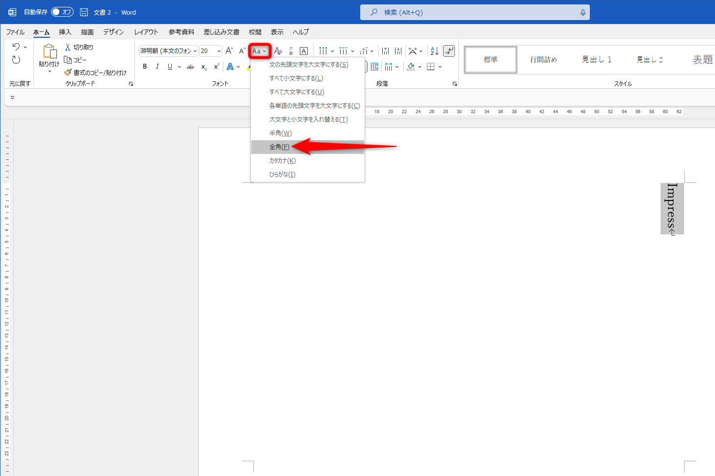Toggle show paragraph marks button
The height and width of the screenshot is (476, 715).
pyautogui.click(x=449, y=51)
